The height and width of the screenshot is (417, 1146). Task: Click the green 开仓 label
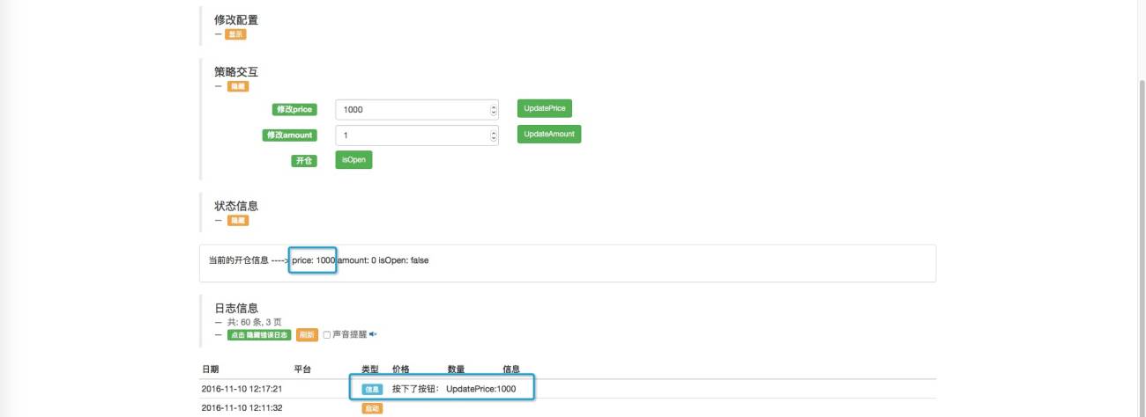pos(304,161)
